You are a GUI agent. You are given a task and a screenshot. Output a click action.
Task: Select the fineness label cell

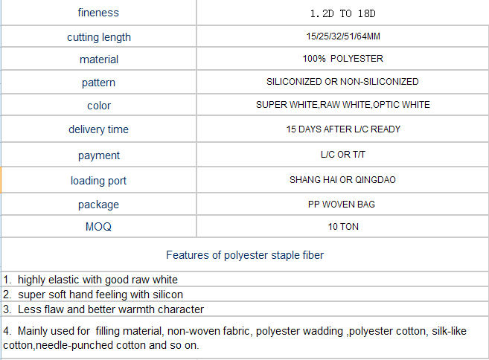point(98,13)
